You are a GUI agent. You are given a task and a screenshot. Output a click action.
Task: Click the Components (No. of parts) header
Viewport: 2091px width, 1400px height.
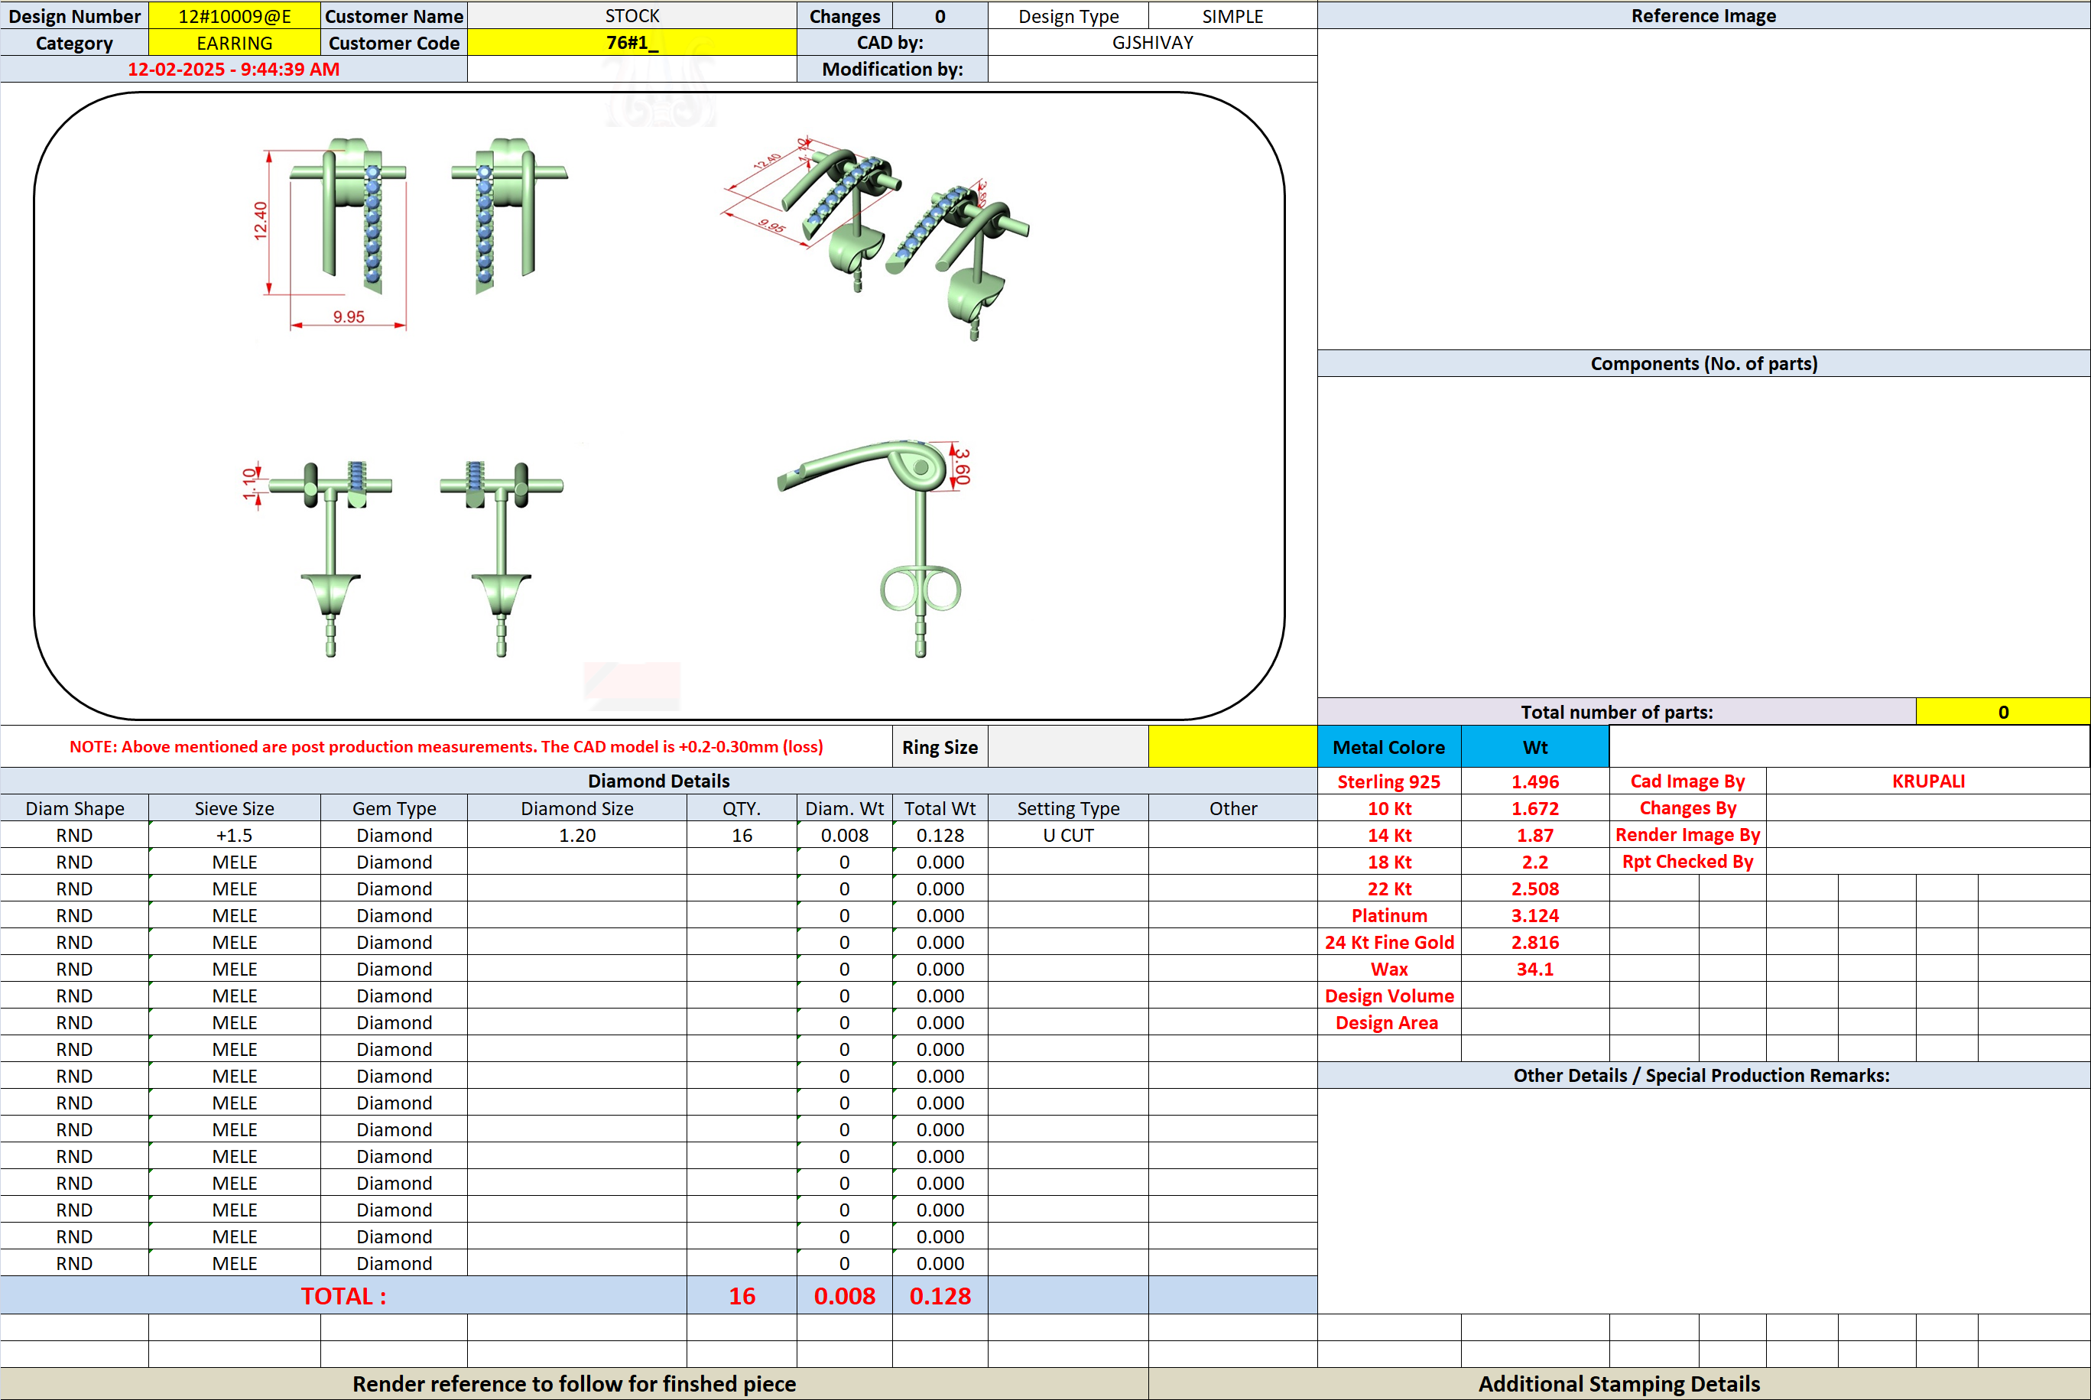[x=1703, y=363]
